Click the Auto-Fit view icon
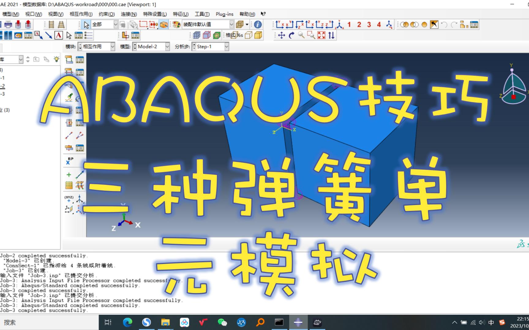Viewport: 529px width, 330px height. (x=321, y=35)
